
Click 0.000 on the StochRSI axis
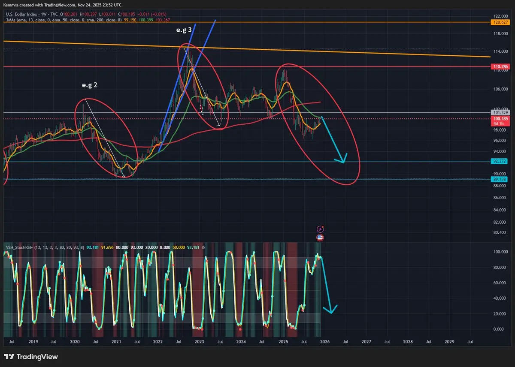coord(499,329)
